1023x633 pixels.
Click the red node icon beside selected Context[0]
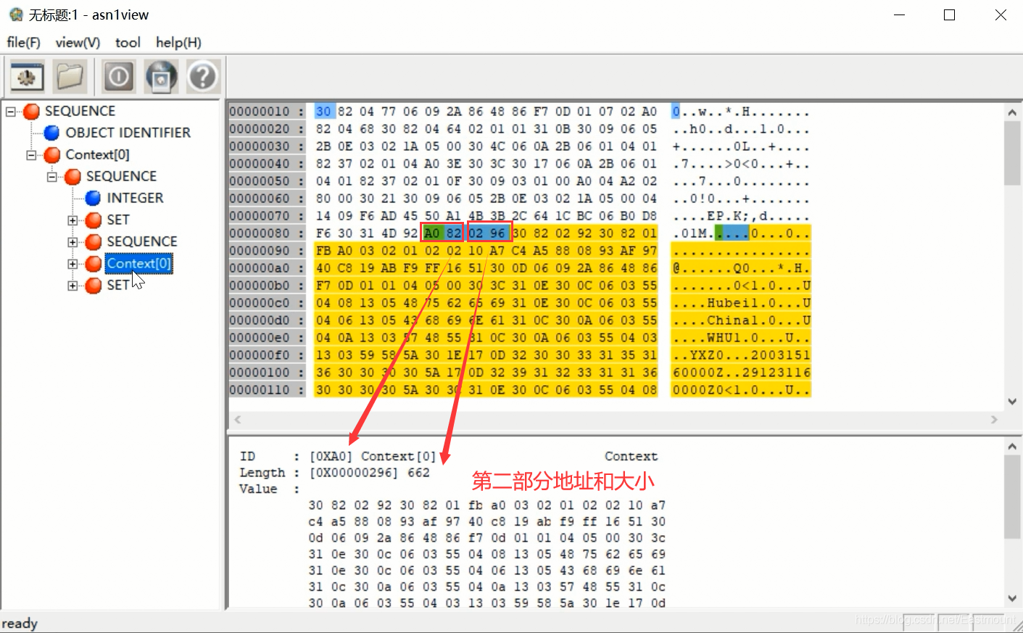(x=94, y=263)
